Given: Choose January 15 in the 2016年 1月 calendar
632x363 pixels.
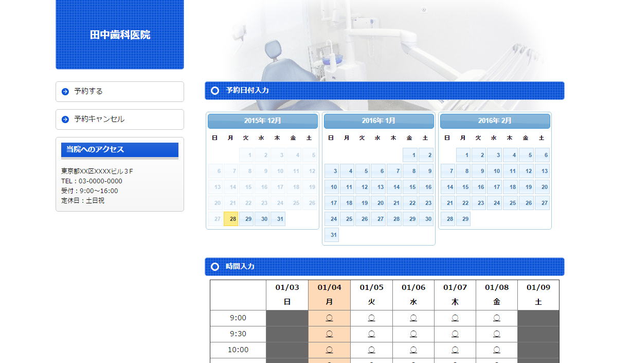Looking at the screenshot, I should click(410, 187).
